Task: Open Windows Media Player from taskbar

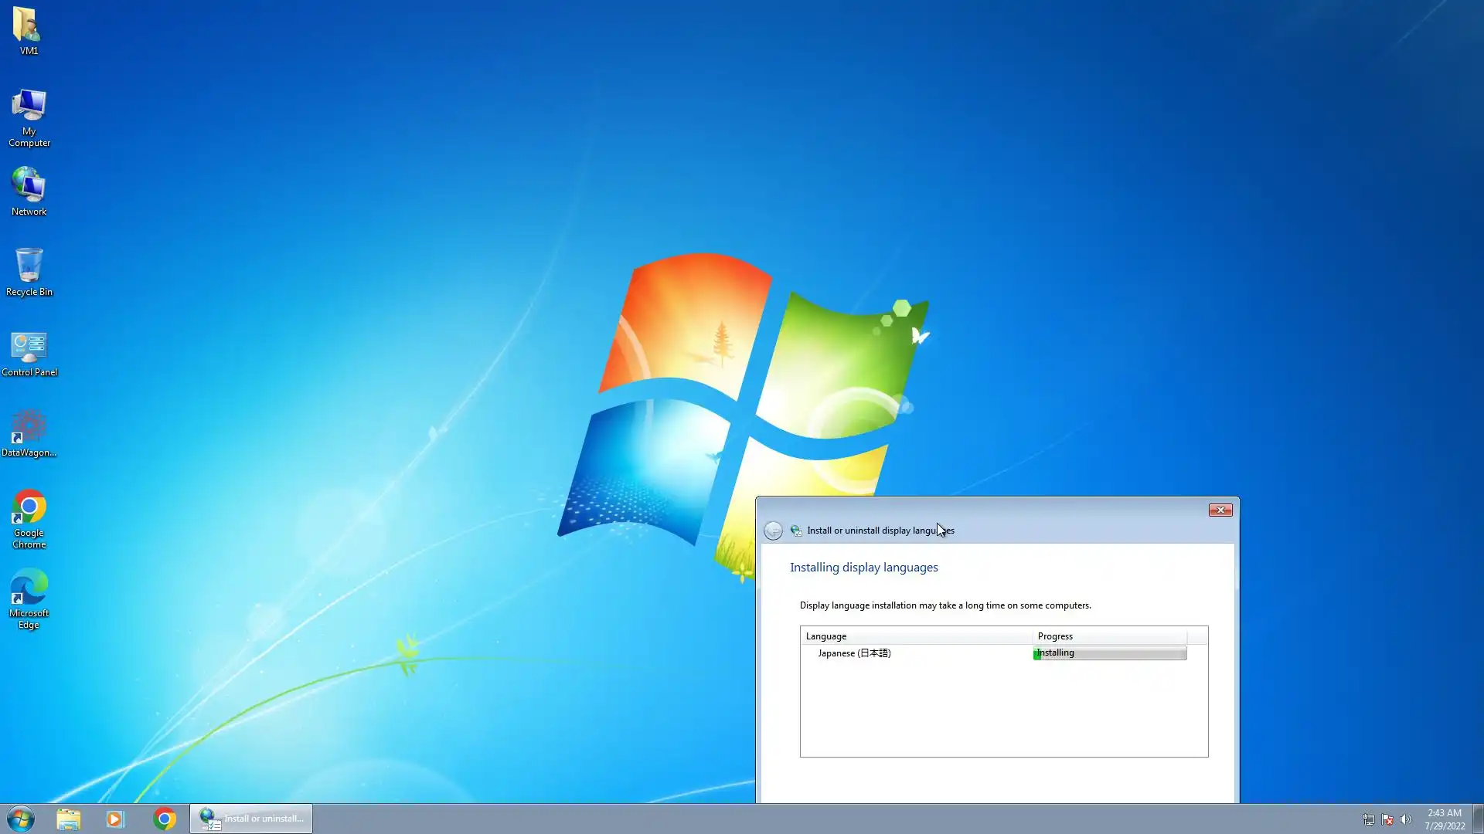Action: [115, 819]
